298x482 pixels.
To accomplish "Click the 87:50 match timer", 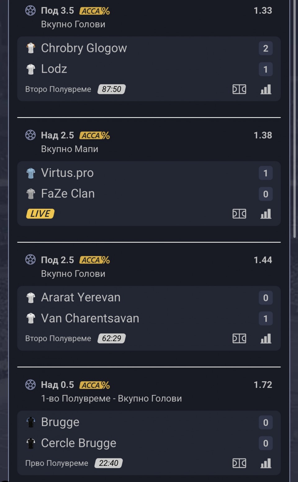I will coord(112,89).
